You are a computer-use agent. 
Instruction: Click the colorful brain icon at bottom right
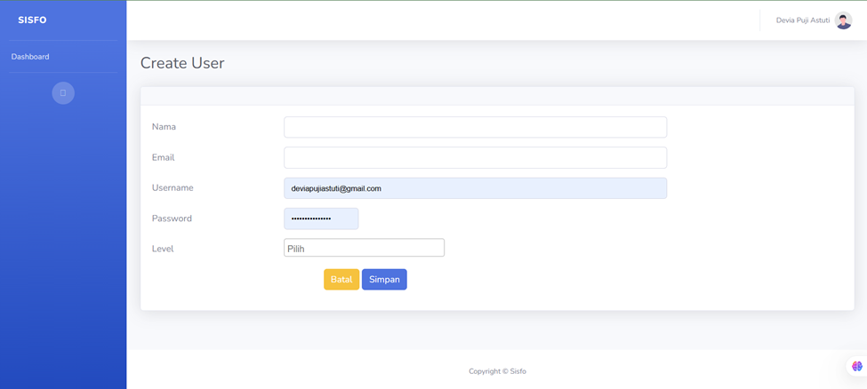coord(856,366)
